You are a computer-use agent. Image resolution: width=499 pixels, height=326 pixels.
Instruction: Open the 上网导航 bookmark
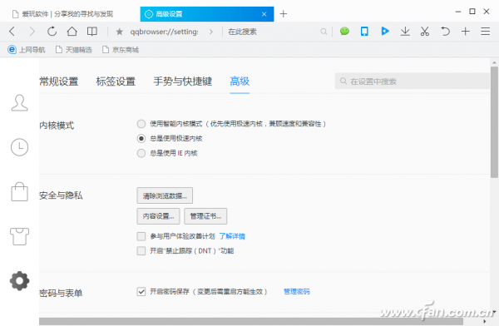(26, 50)
